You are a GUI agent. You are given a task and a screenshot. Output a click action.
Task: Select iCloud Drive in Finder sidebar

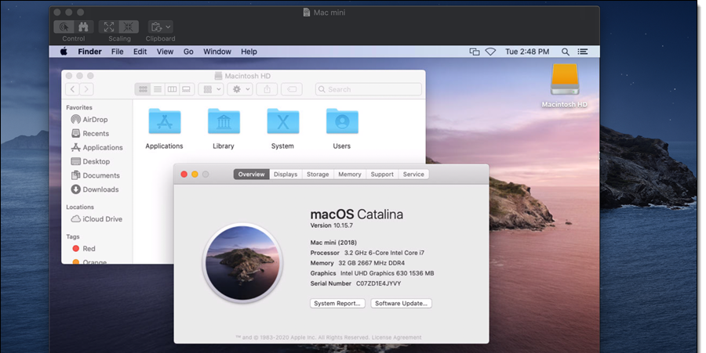point(96,218)
